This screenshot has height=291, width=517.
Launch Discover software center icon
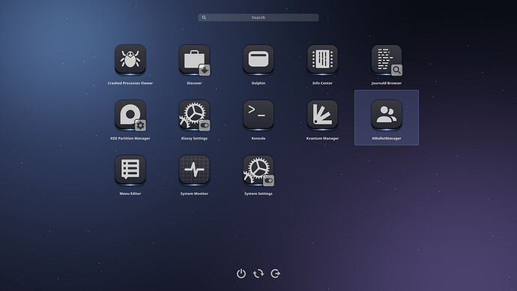point(194,60)
